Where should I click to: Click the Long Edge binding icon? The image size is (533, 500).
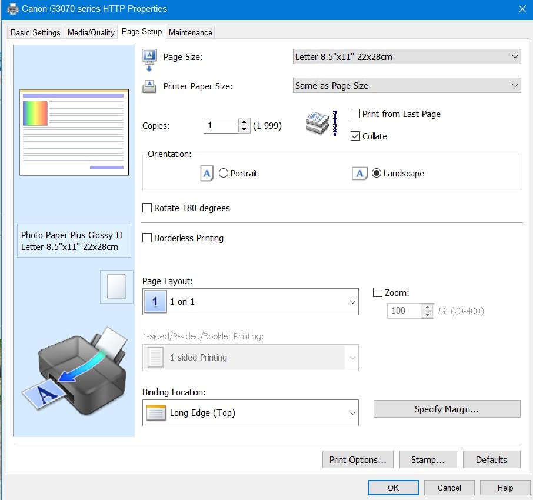click(156, 412)
